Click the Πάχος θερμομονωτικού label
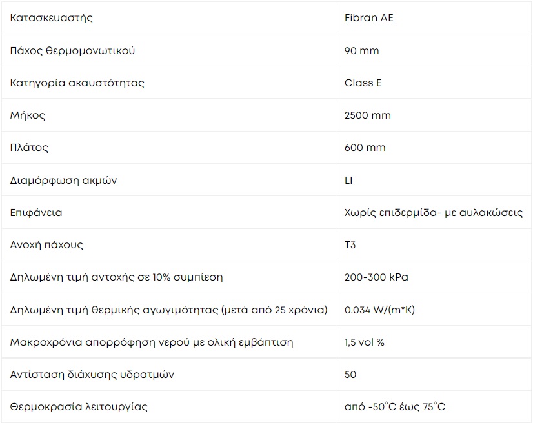This screenshot has height=425, width=533. (x=72, y=50)
